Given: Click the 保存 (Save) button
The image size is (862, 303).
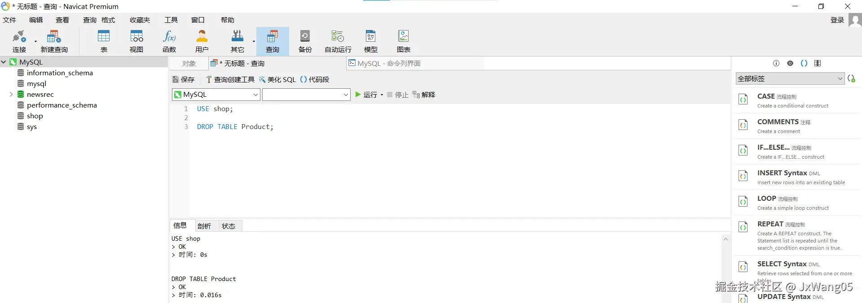Looking at the screenshot, I should (x=184, y=79).
